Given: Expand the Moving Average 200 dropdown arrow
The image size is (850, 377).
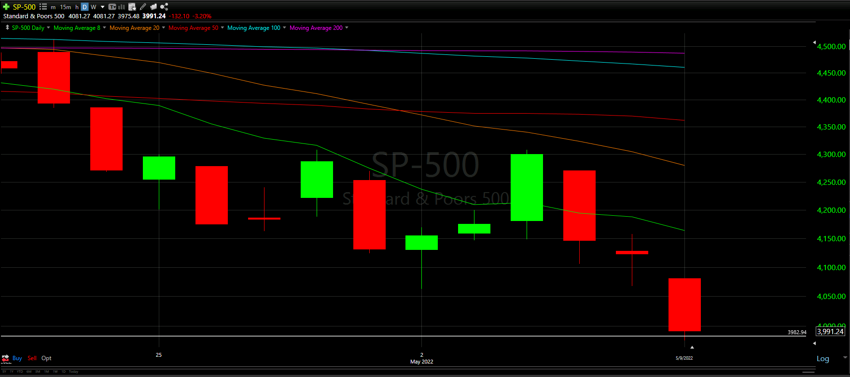Looking at the screenshot, I should (x=347, y=28).
